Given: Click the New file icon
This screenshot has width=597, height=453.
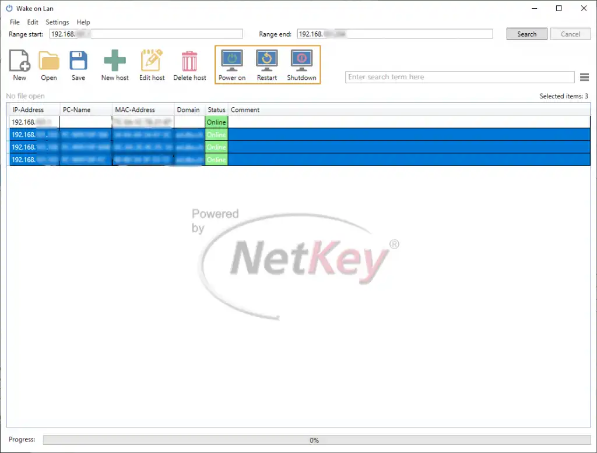Looking at the screenshot, I should coord(19,61).
